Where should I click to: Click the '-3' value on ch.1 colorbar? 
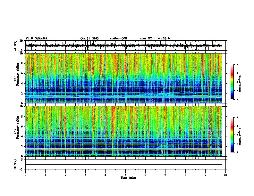click(236, 64)
